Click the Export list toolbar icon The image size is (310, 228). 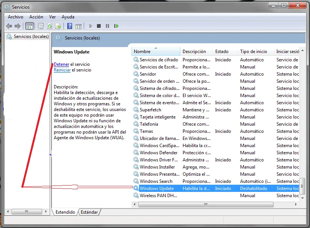pos(58,26)
